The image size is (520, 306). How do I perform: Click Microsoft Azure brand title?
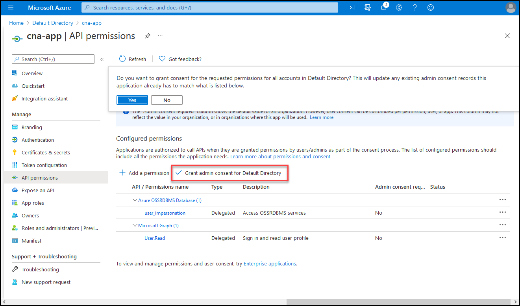pyautogui.click(x=50, y=7)
